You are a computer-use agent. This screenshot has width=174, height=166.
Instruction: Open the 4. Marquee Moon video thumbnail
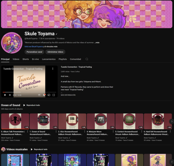point(101,121)
